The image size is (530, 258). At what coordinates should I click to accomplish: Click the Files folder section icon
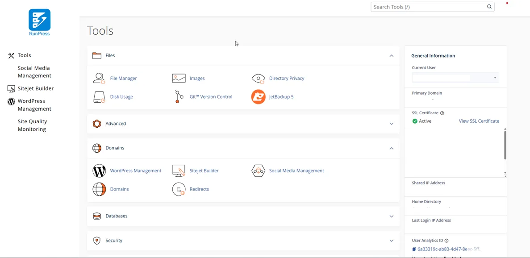click(x=97, y=56)
